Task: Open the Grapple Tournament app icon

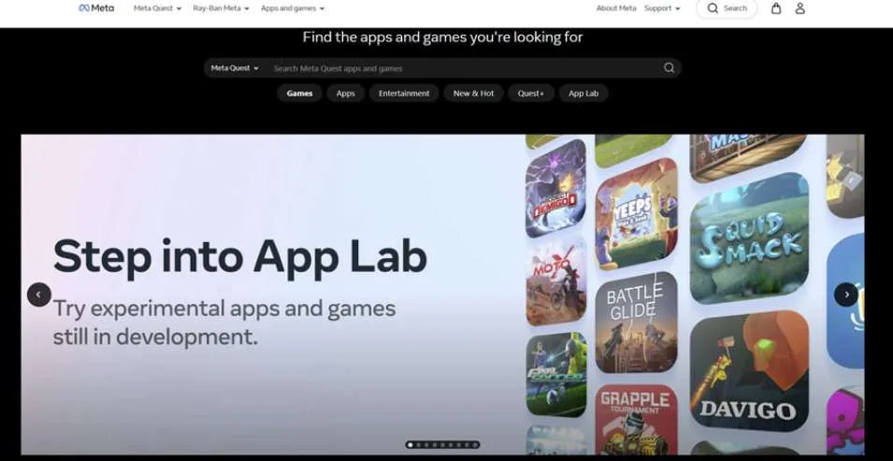Action: (636, 420)
